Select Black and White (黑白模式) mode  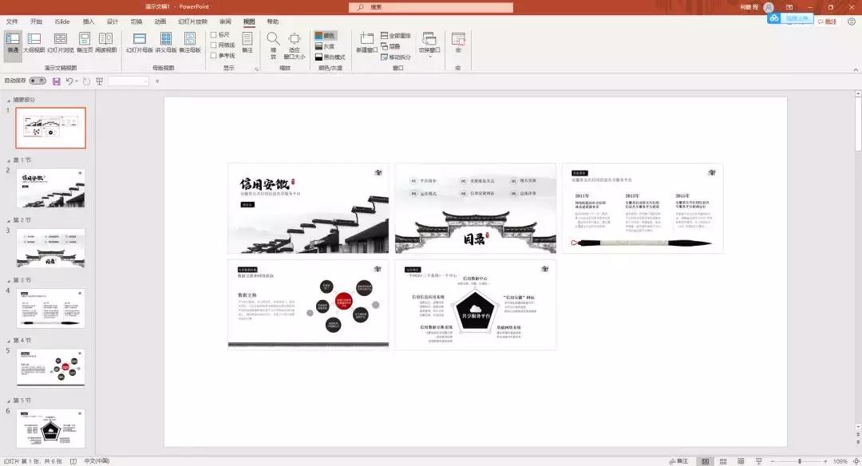click(330, 57)
